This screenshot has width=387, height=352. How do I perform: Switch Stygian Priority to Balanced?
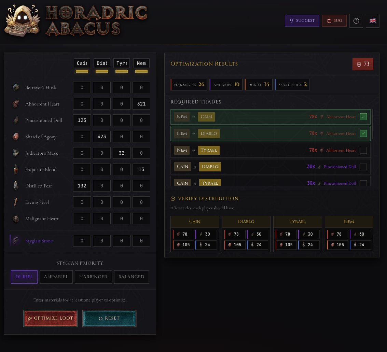pyautogui.click(x=131, y=277)
